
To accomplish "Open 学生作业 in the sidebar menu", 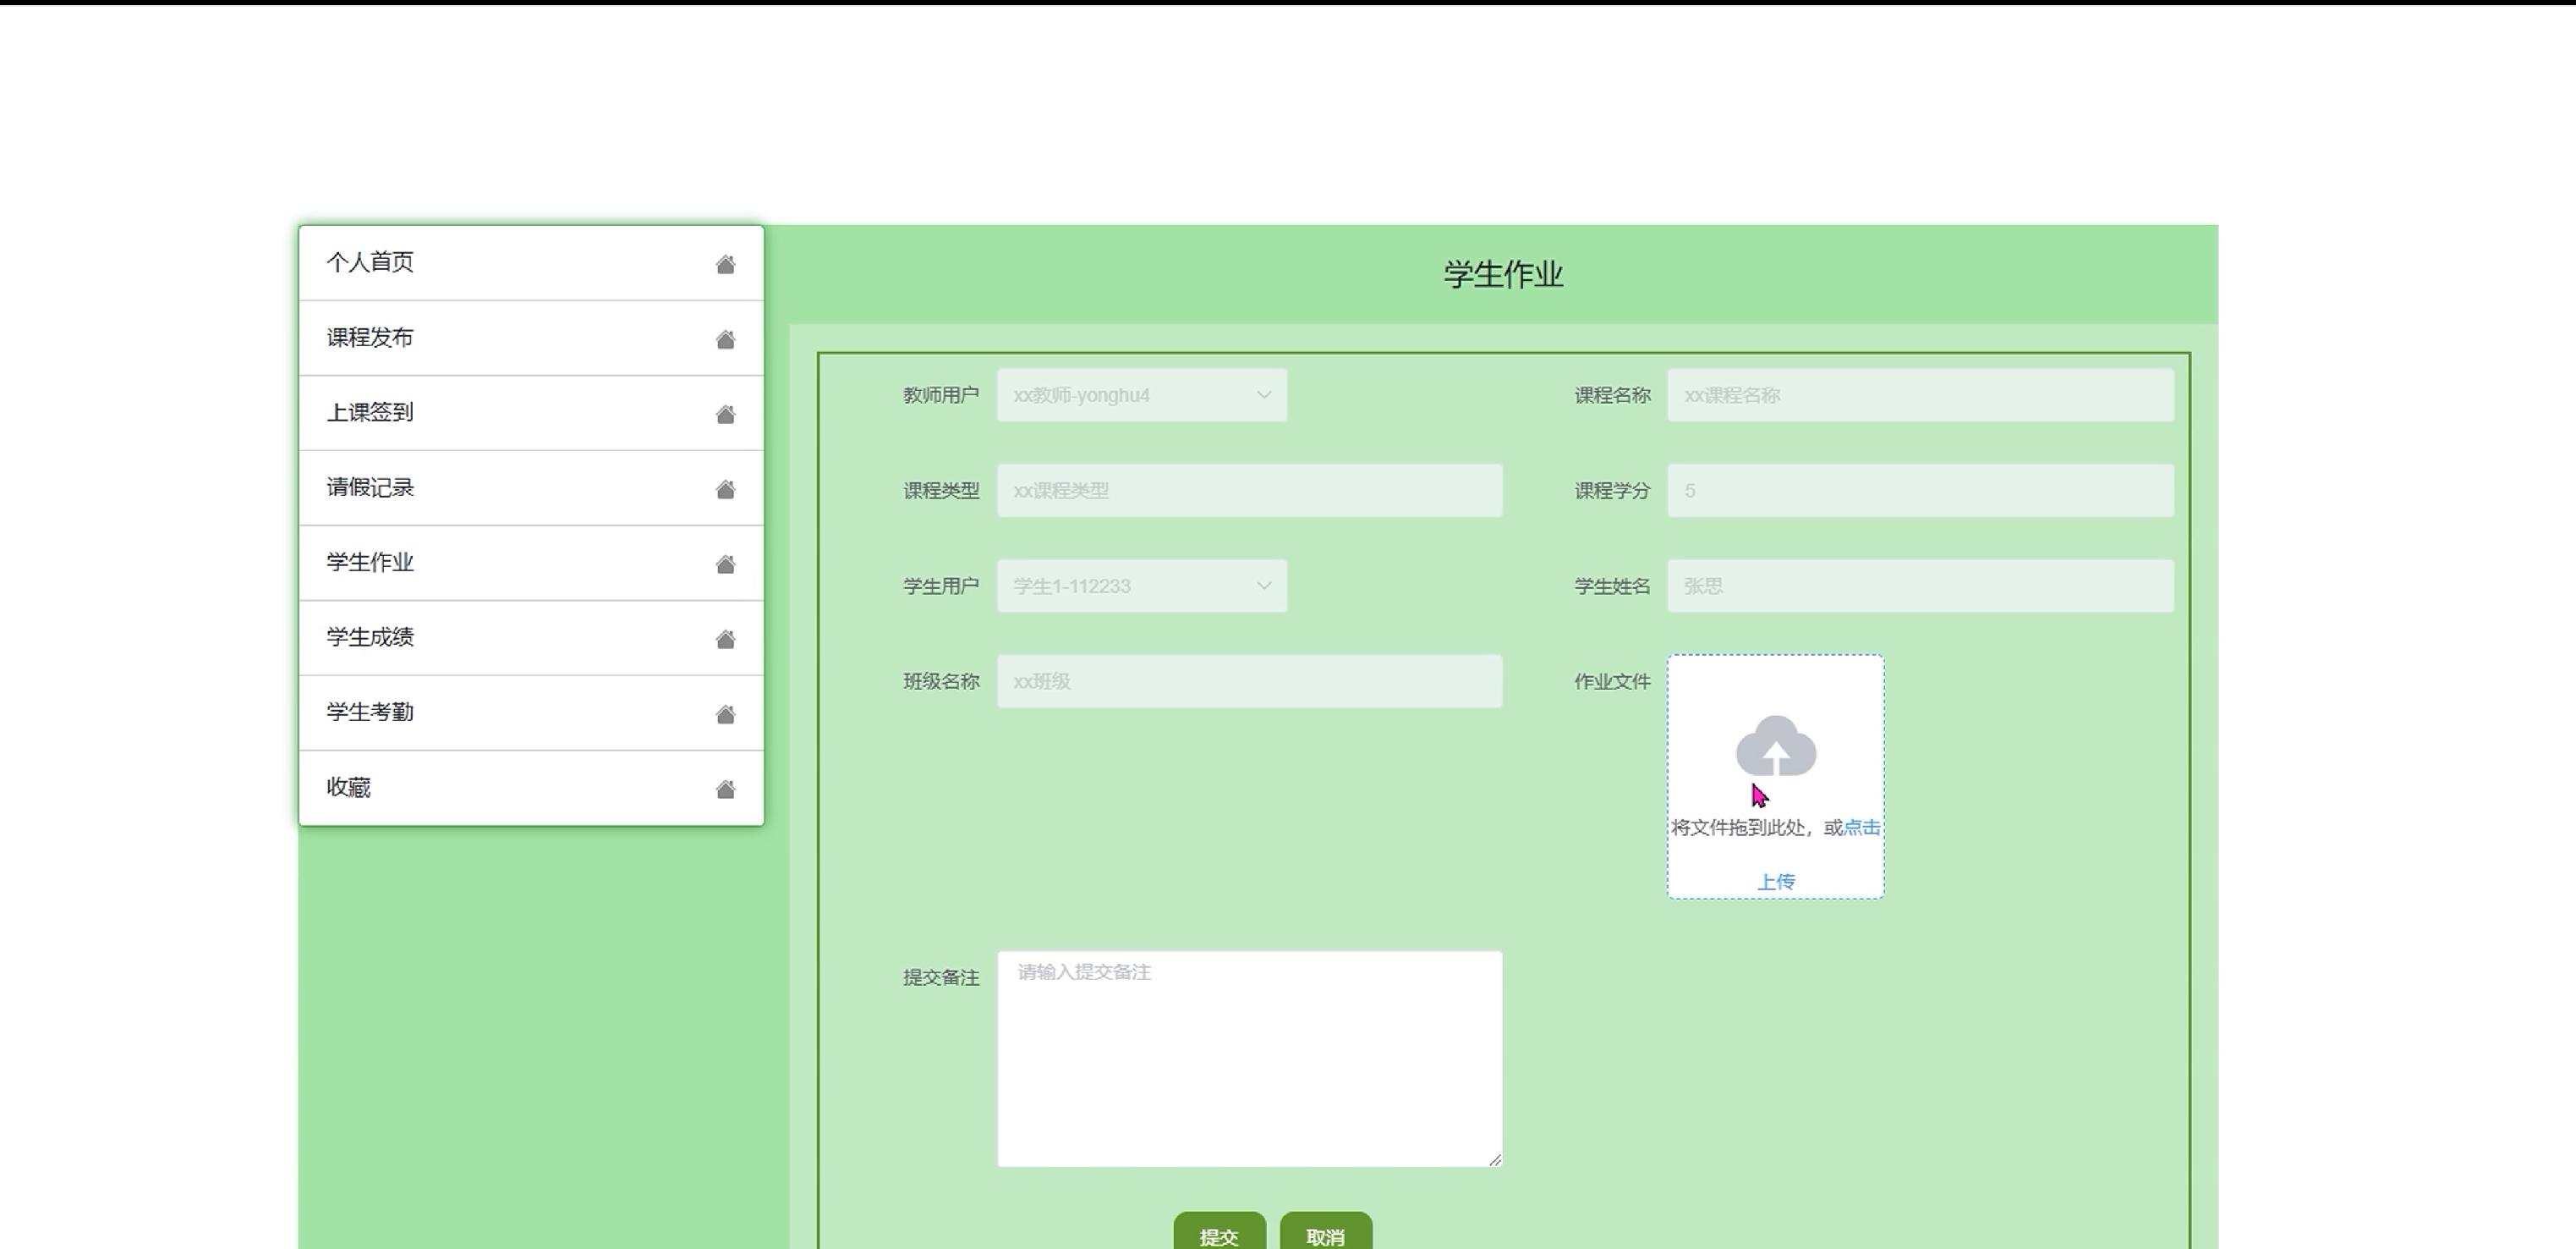I will click(x=370, y=563).
